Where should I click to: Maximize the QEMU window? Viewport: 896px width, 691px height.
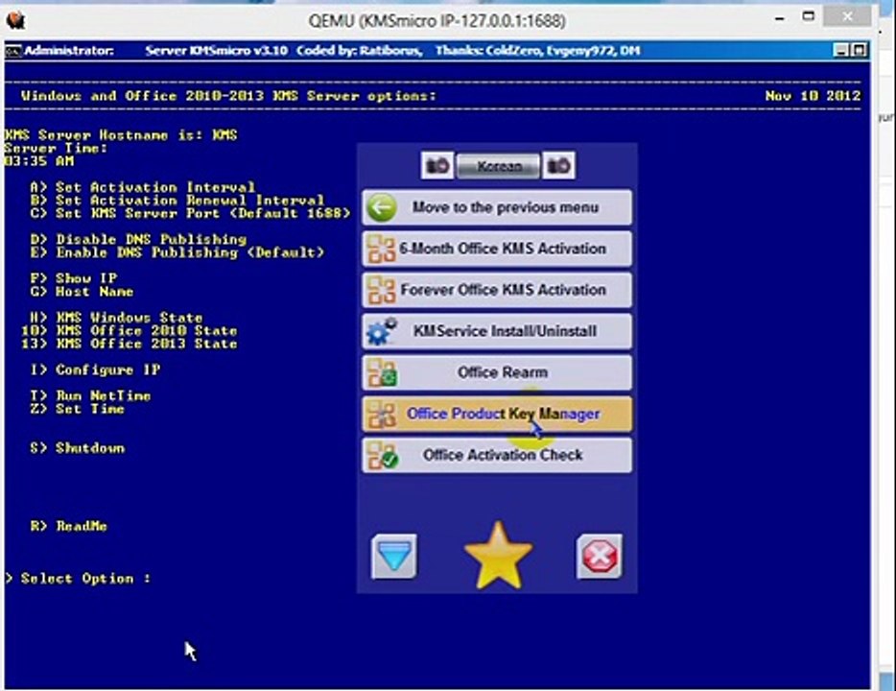click(x=808, y=17)
